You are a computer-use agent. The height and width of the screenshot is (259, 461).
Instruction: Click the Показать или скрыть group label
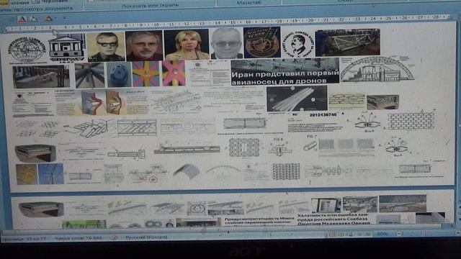point(150,6)
